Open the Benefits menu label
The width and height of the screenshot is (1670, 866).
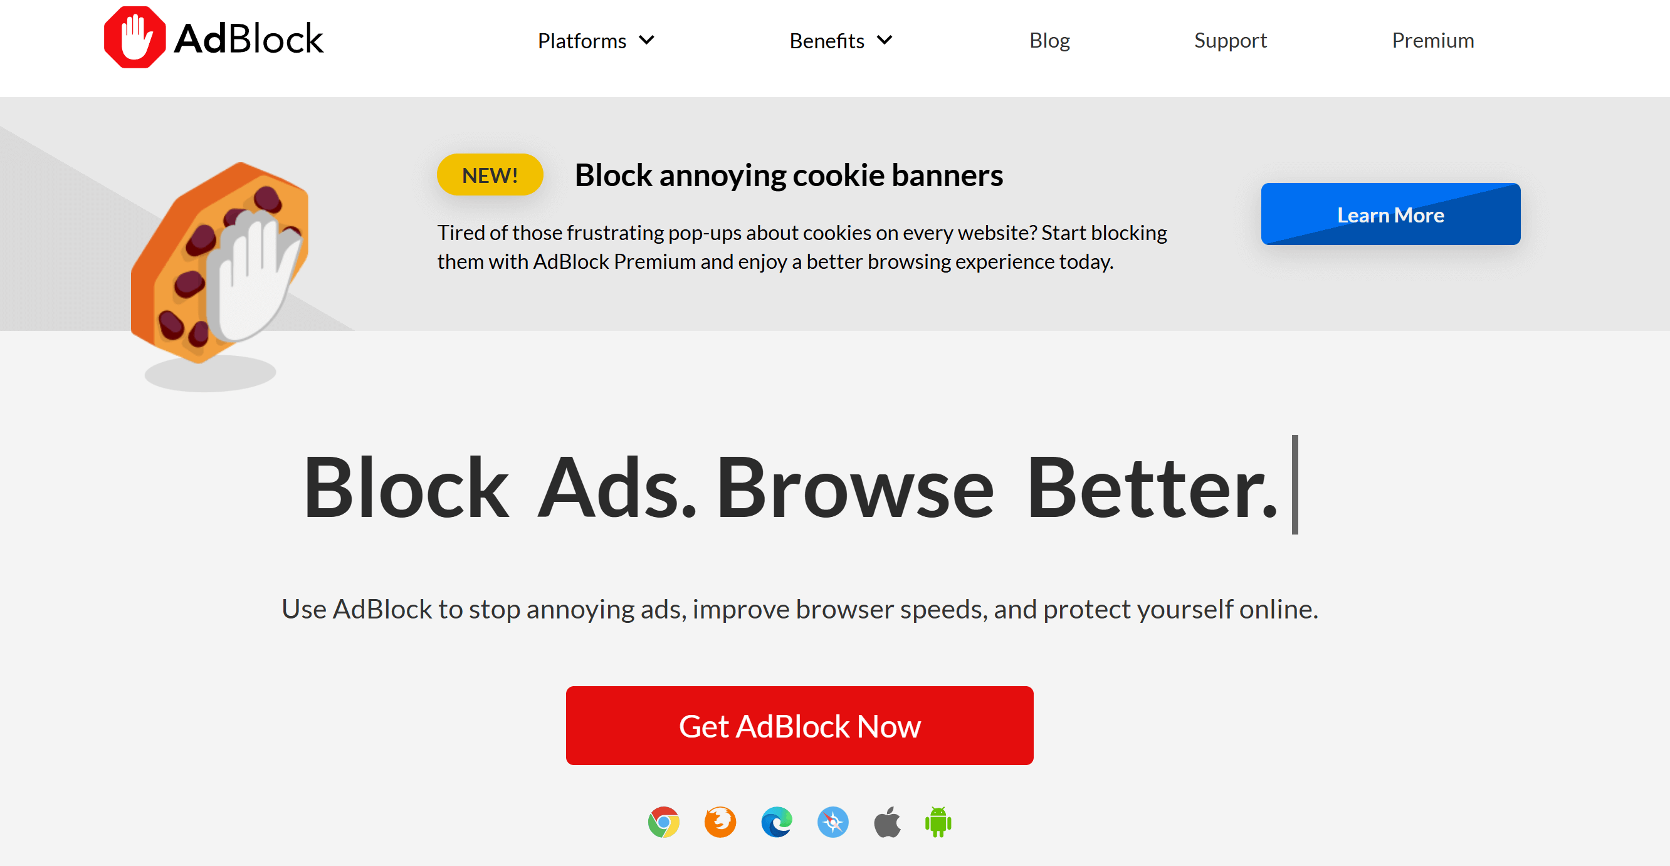click(x=827, y=40)
